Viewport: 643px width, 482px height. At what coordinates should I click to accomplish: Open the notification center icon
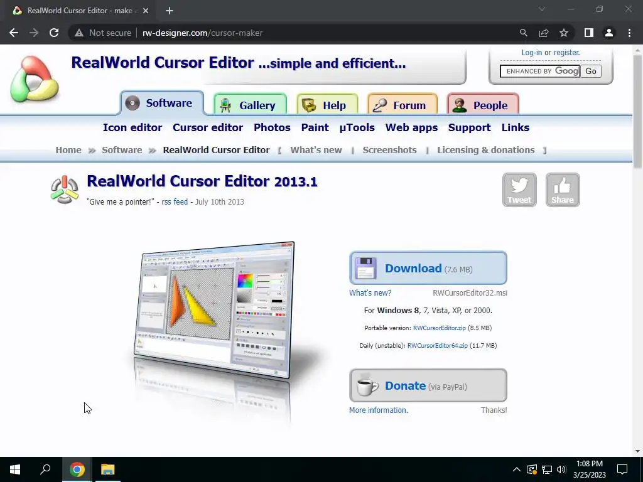pyautogui.click(x=622, y=469)
